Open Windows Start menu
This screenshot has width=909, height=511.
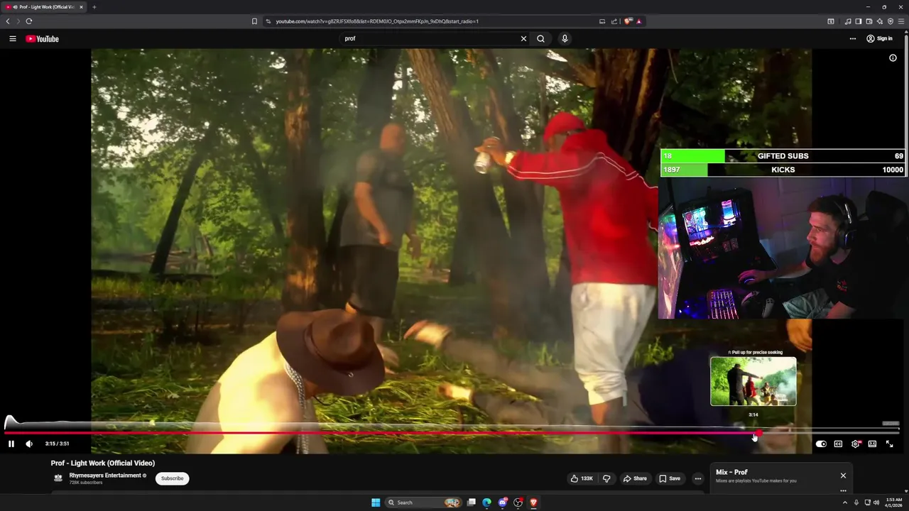376,502
